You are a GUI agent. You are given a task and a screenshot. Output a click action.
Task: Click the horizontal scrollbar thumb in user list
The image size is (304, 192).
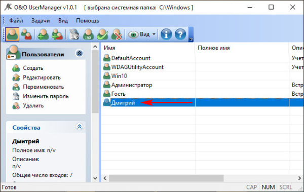pos(166,178)
